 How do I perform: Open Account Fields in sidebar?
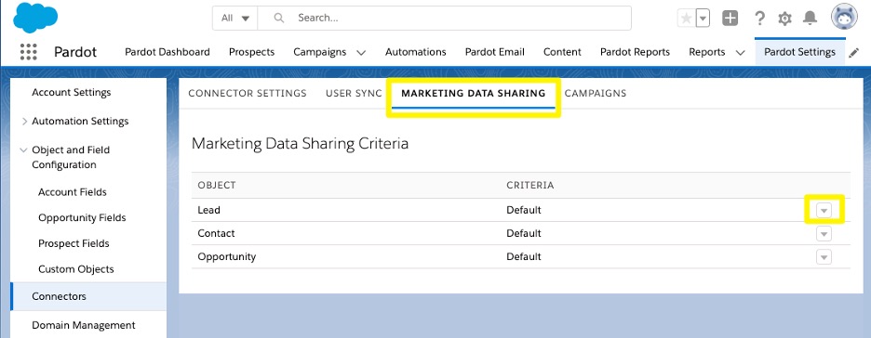pyautogui.click(x=73, y=192)
